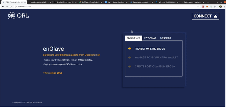Screen dimensions: 226x107
Task: Close the Address 0x000000 tab
Action: [x=178, y=2]
